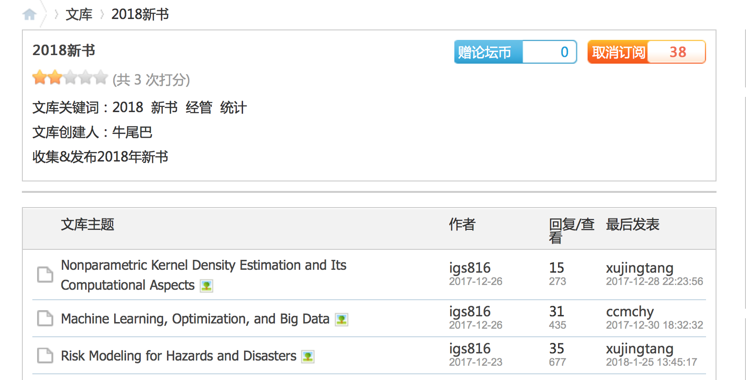Click the 经管 keyword tag

click(x=199, y=107)
